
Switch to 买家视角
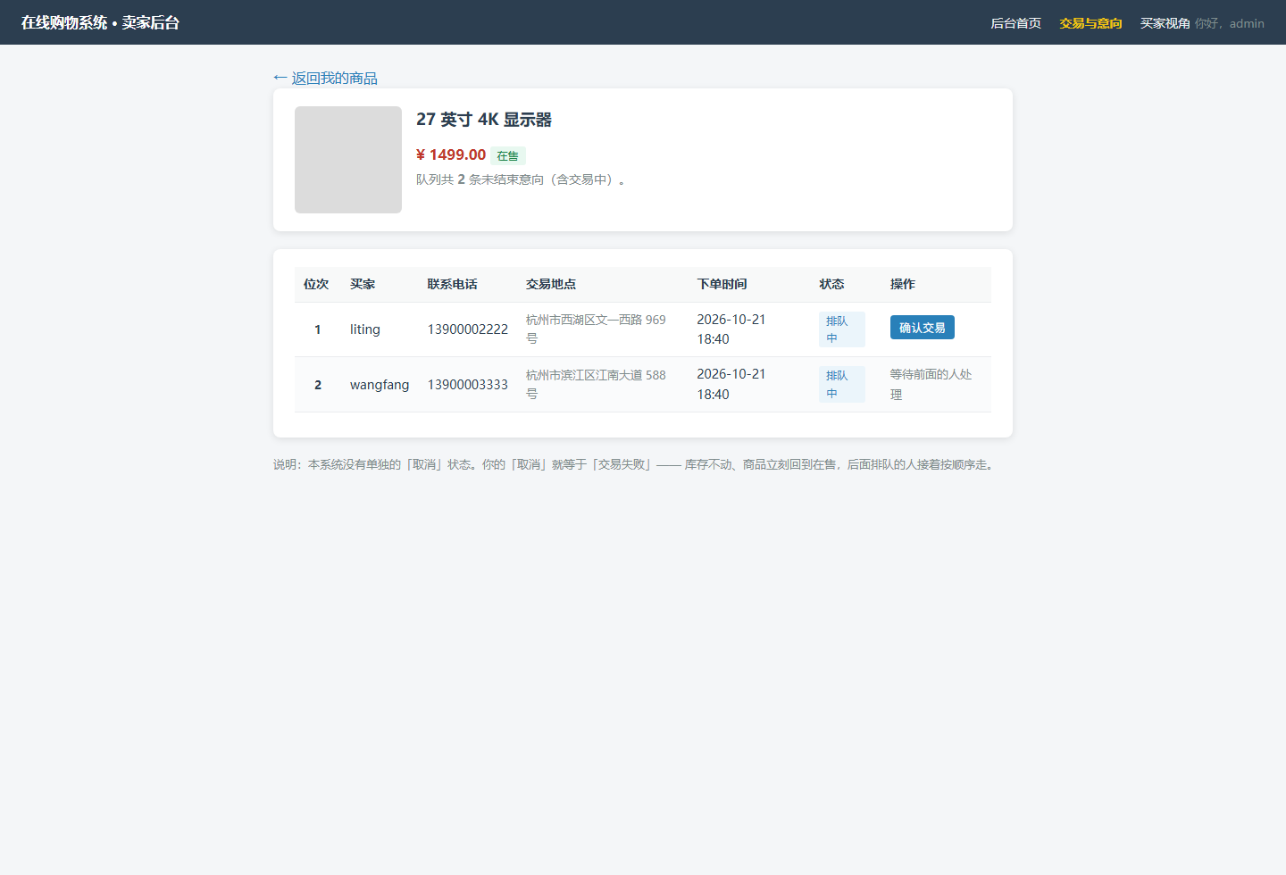[1165, 23]
